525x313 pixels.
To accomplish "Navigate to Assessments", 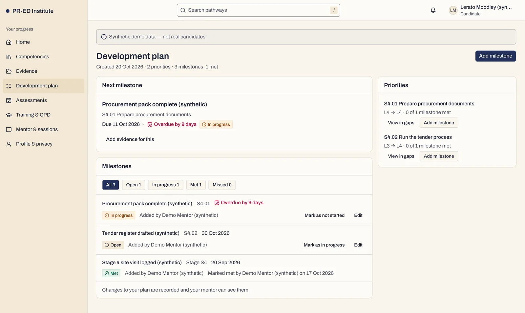I will pyautogui.click(x=43, y=100).
